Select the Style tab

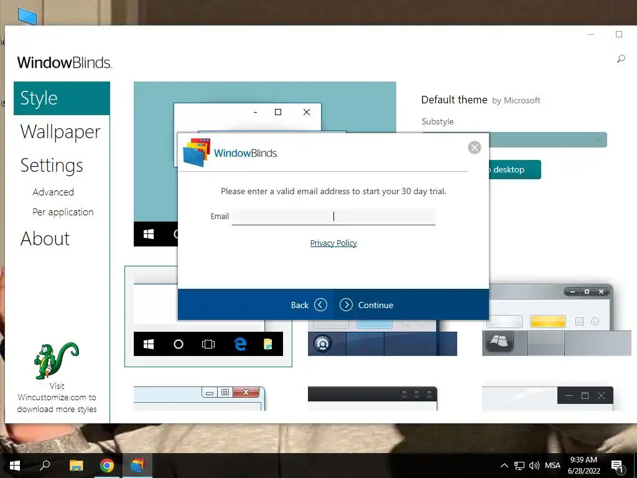click(x=62, y=98)
